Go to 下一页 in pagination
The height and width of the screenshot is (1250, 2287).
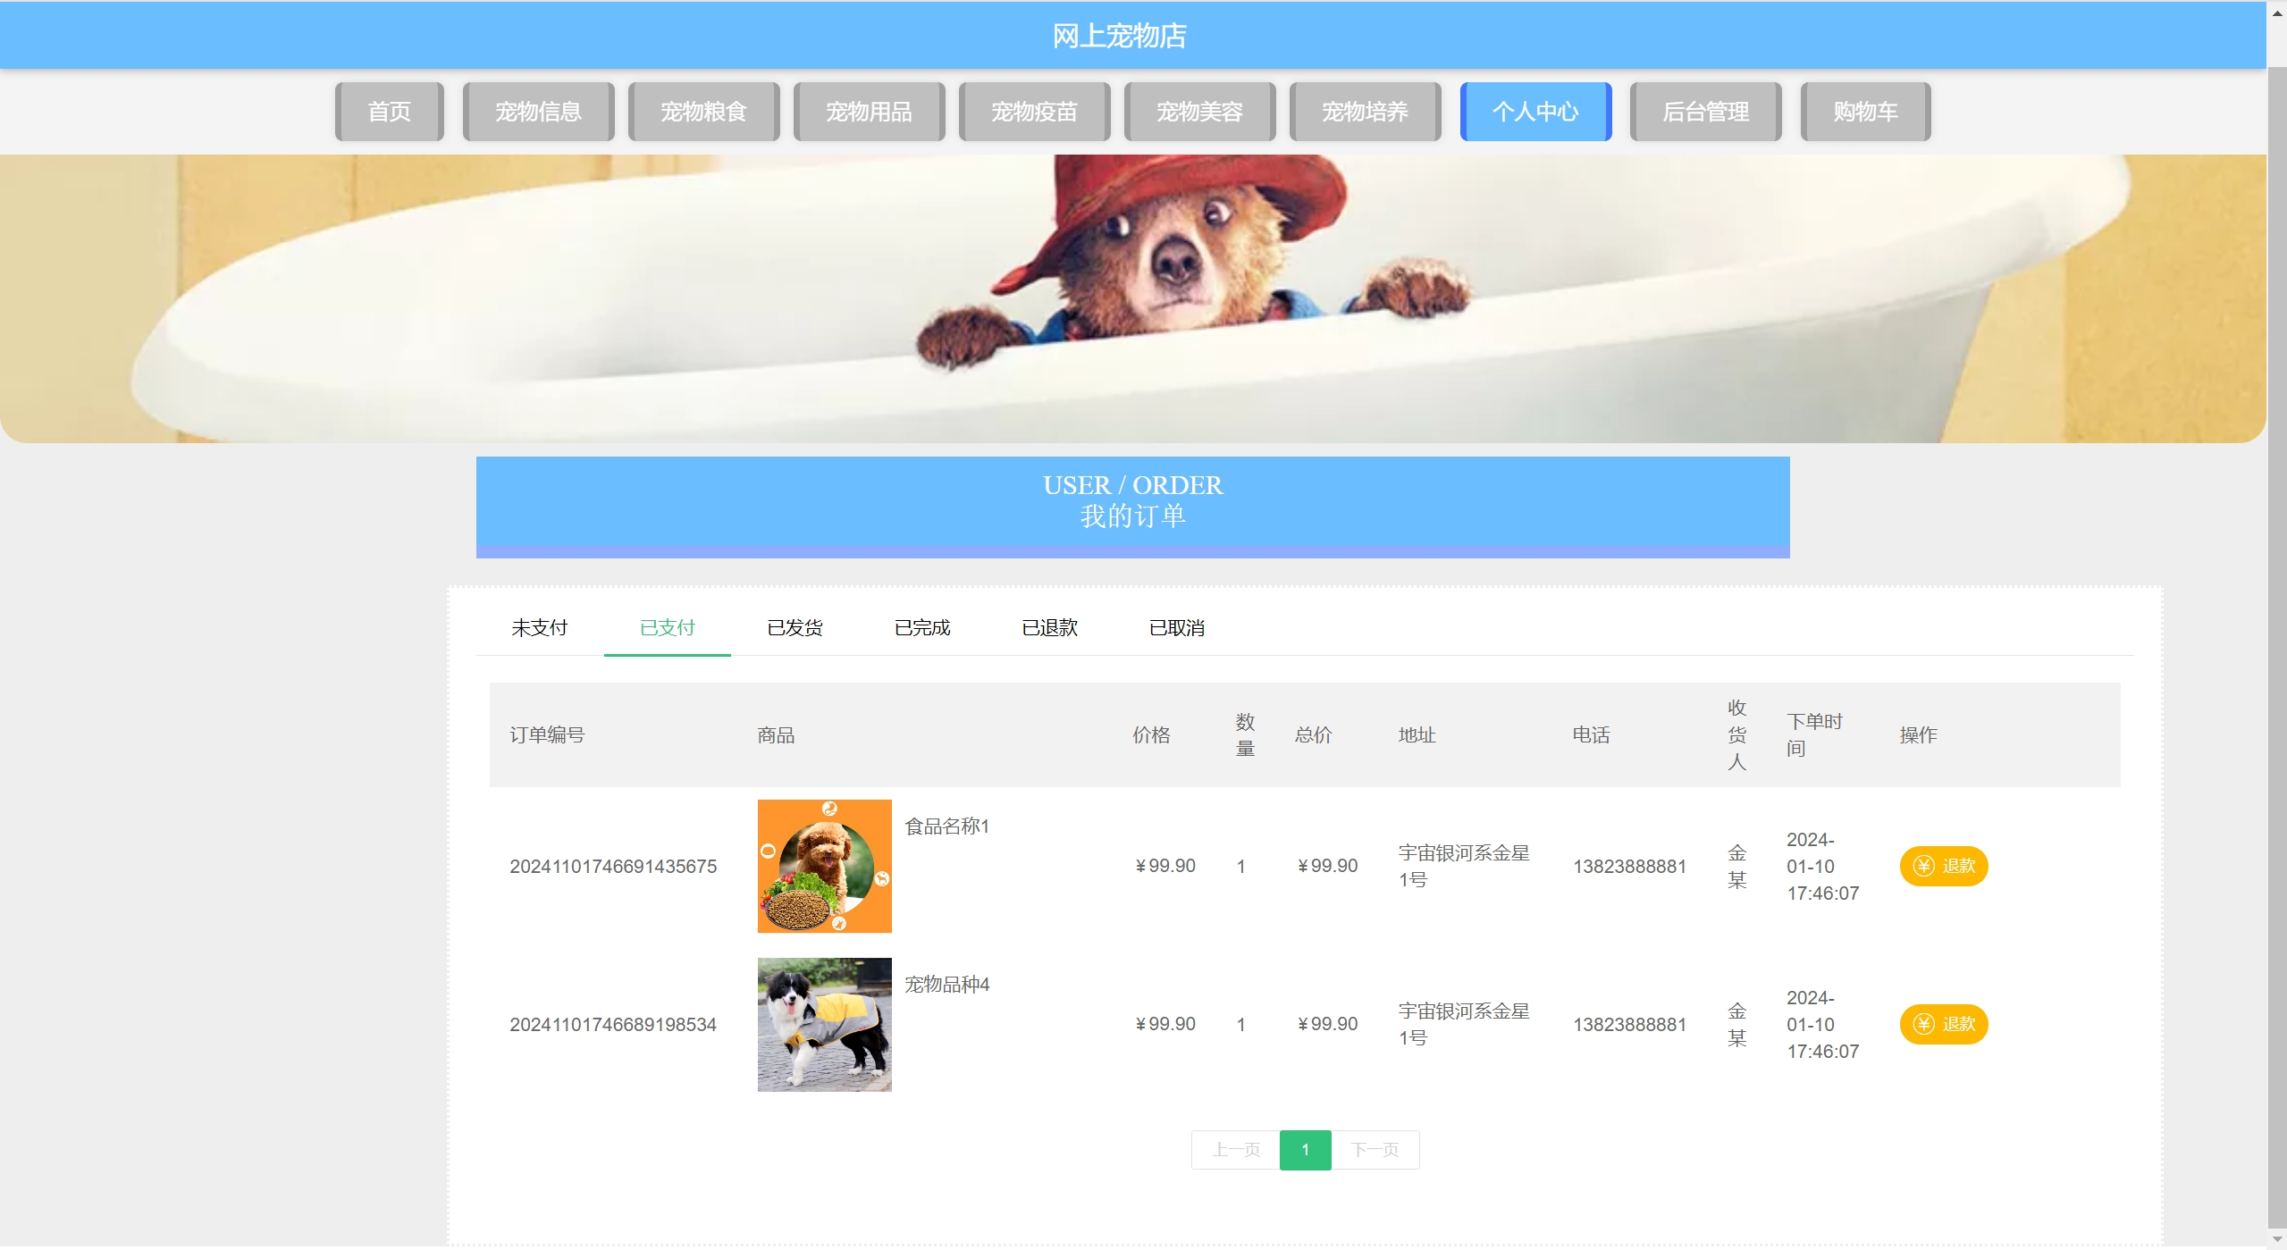pyautogui.click(x=1375, y=1150)
